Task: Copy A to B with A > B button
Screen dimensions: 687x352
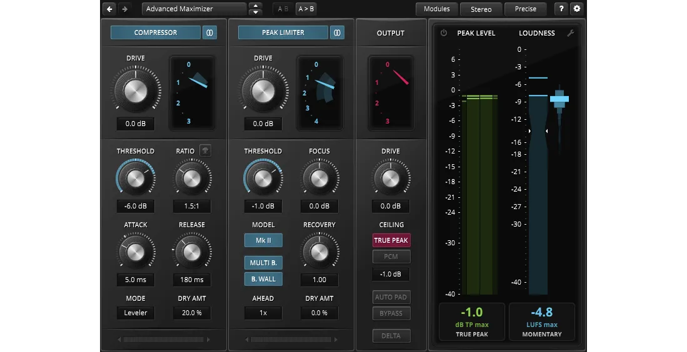Action: 306,9
